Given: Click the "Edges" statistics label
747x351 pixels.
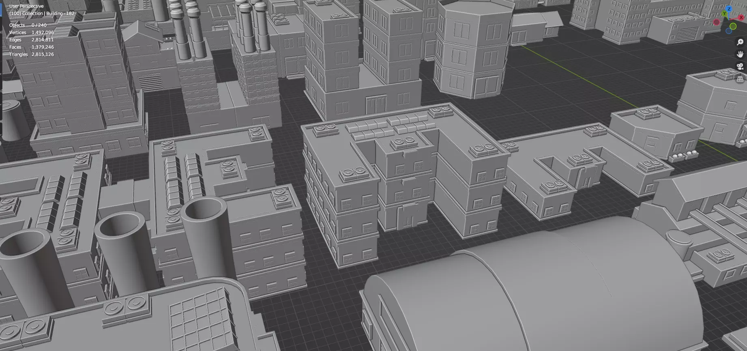Looking at the screenshot, I should (15, 40).
